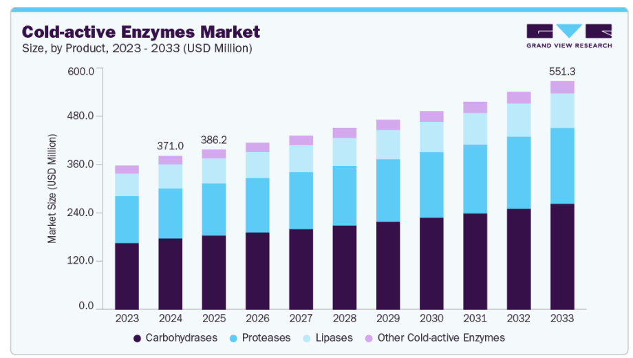Click the 2033 Proteases bar segment

(x=562, y=165)
